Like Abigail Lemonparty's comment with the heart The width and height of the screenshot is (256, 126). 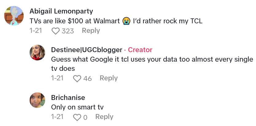[55, 31]
